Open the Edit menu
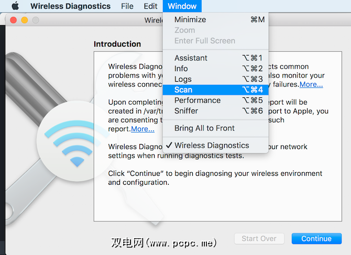This screenshot has width=351, height=255. [x=150, y=6]
